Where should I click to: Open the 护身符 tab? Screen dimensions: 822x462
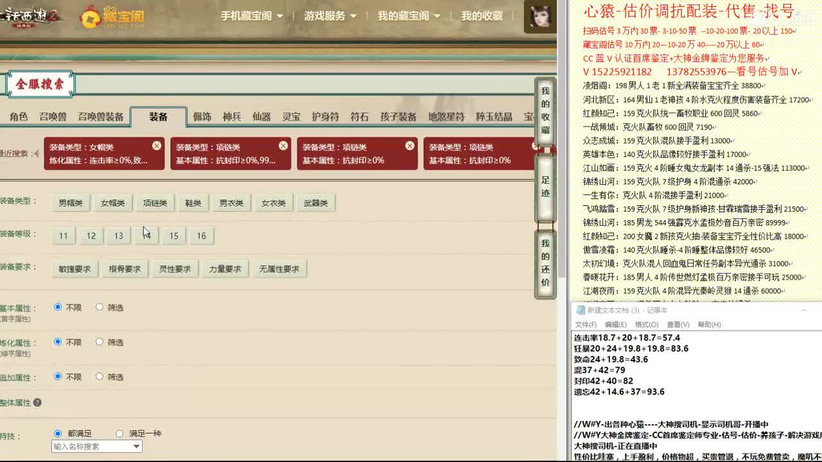(325, 117)
